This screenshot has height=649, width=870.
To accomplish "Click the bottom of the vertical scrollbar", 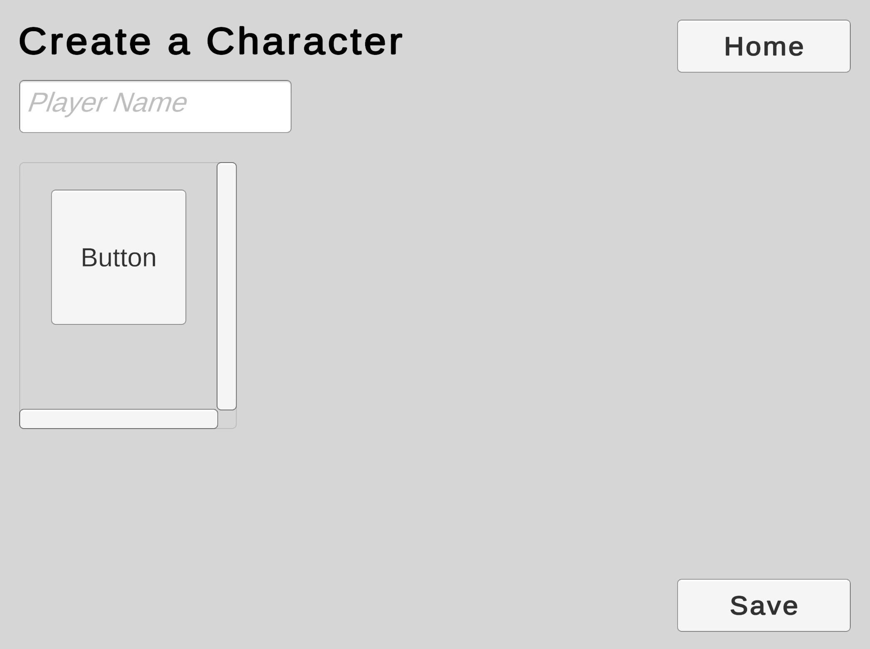I will (x=226, y=403).
